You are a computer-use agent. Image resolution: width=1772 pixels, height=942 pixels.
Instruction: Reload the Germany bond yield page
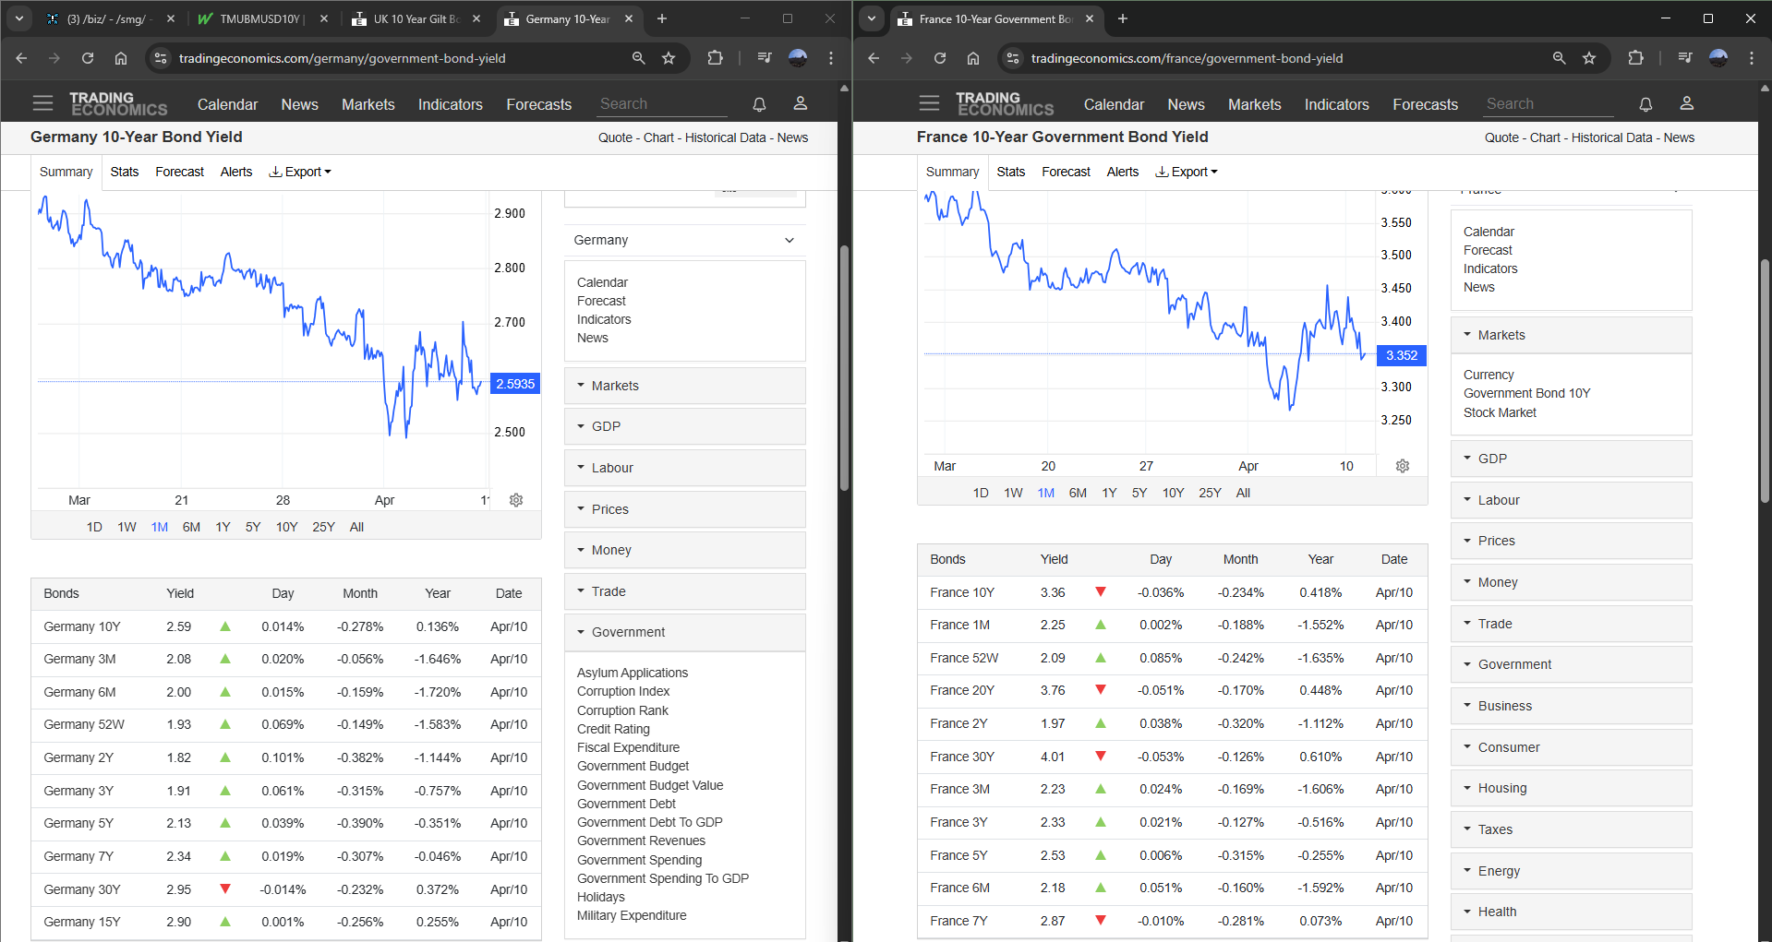88,58
